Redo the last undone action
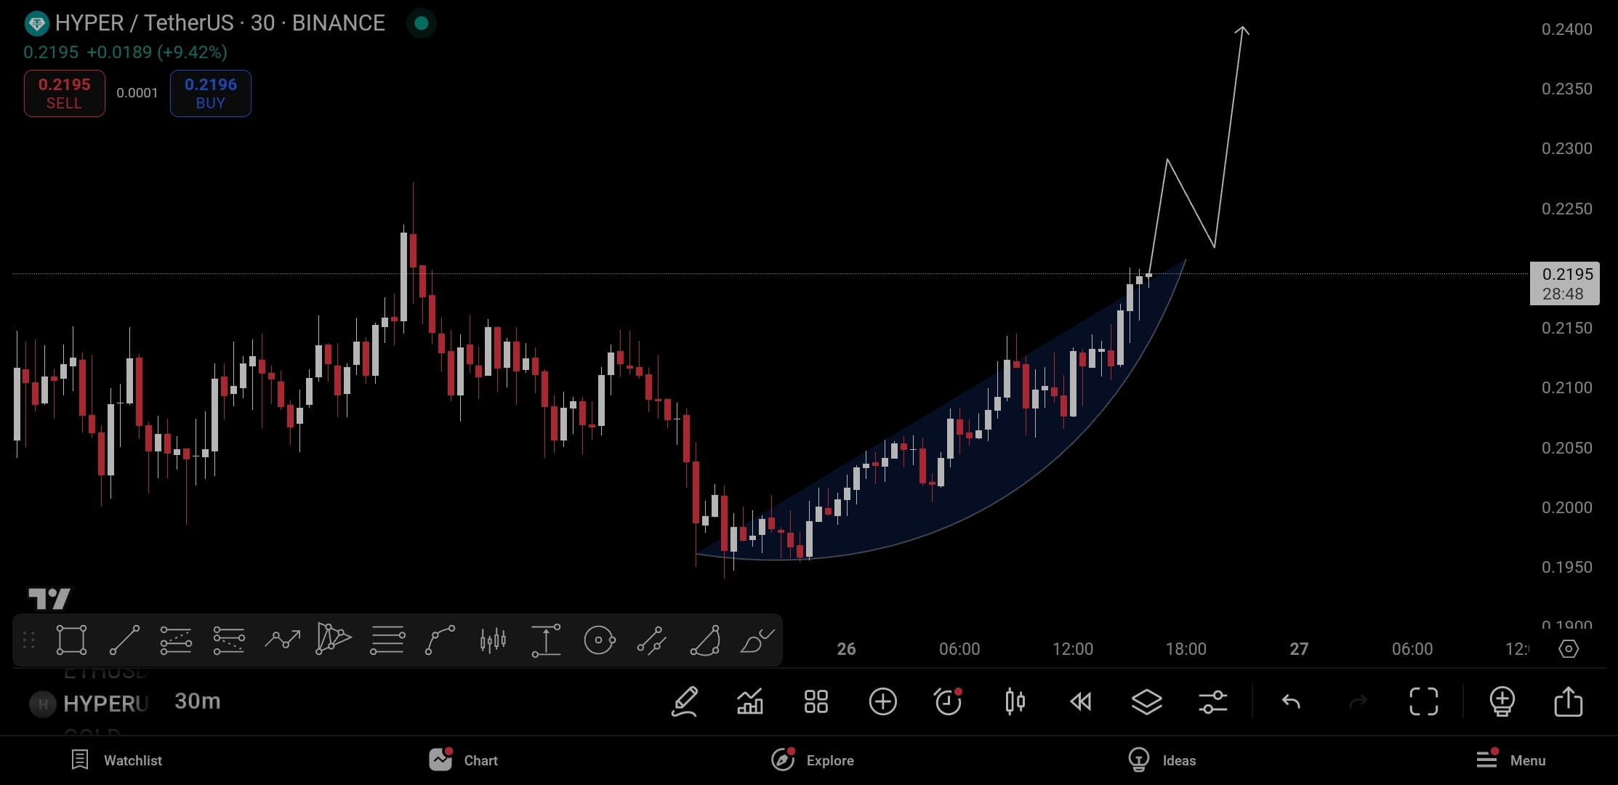The width and height of the screenshot is (1618, 785). (1358, 702)
